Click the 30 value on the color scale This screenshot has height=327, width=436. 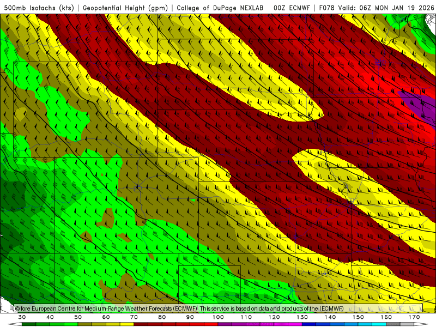(22, 317)
